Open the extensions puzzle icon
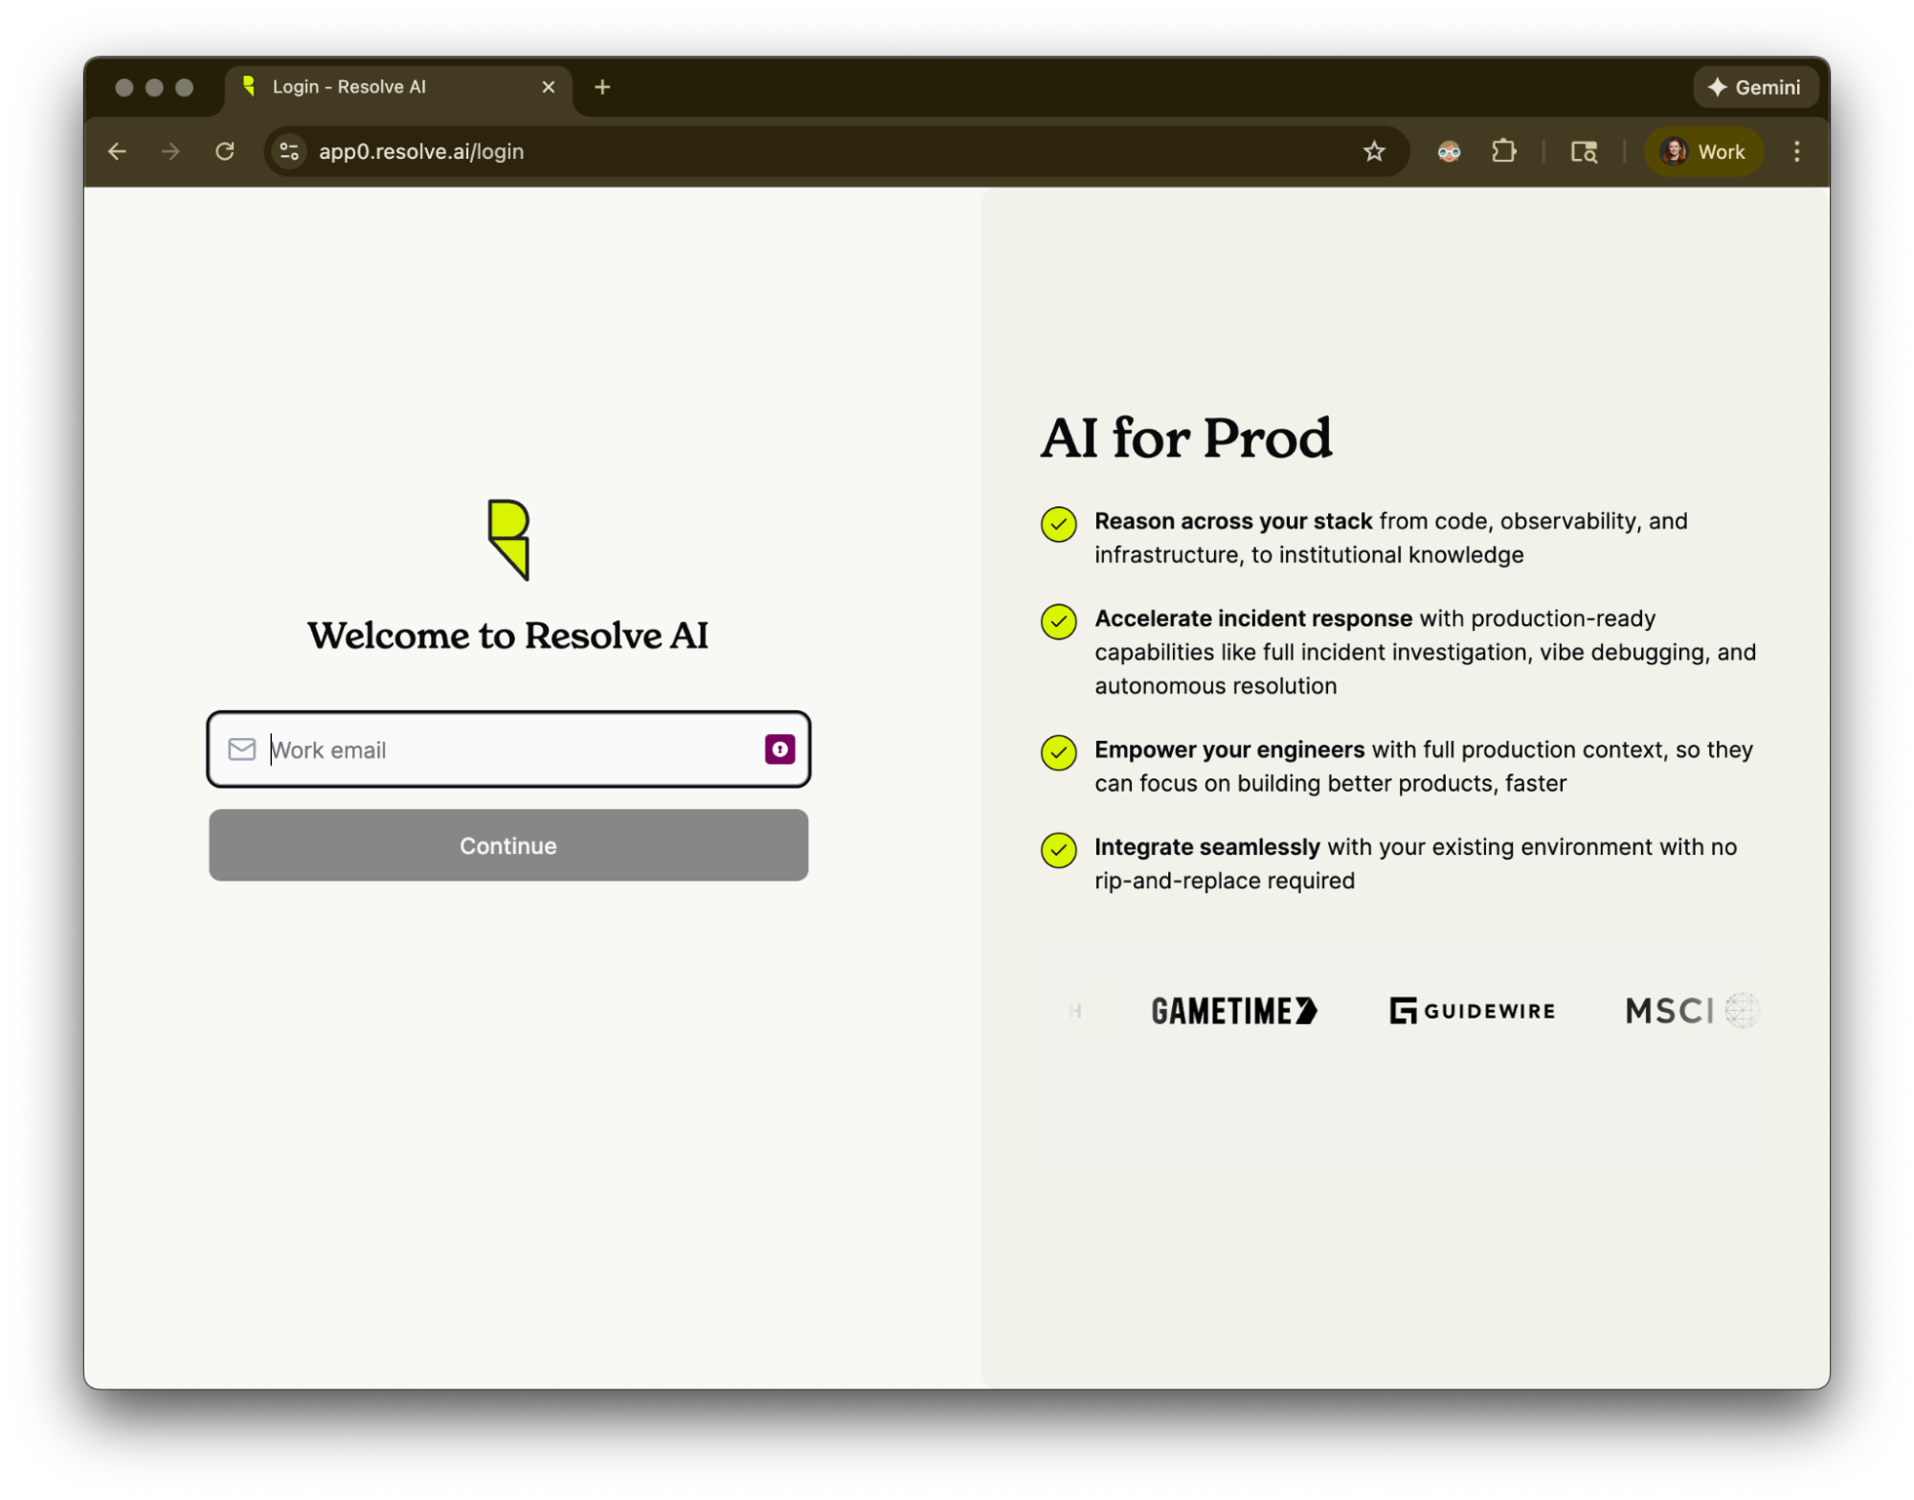1914x1500 pixels. pos(1503,151)
